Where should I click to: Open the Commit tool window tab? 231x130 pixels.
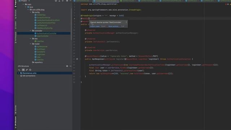click(x=16, y=25)
